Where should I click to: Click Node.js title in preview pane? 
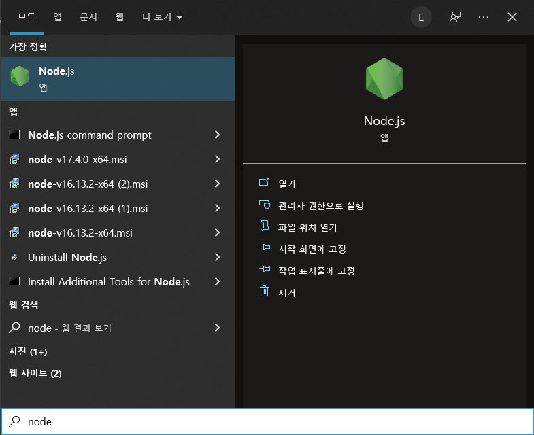[384, 121]
